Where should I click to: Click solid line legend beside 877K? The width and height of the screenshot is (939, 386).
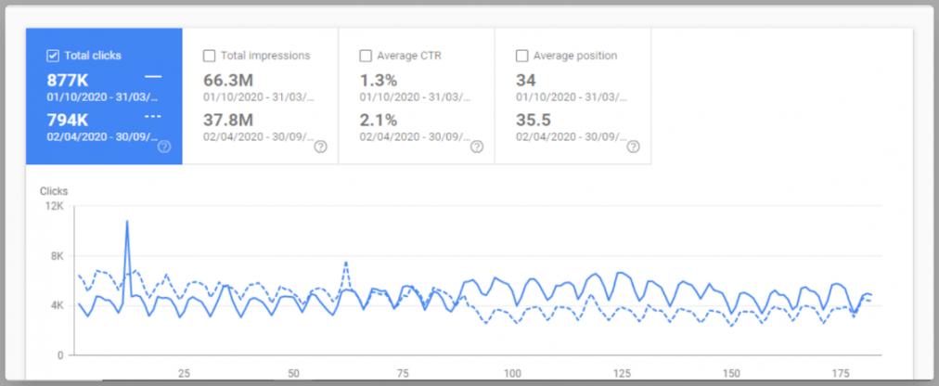point(153,76)
